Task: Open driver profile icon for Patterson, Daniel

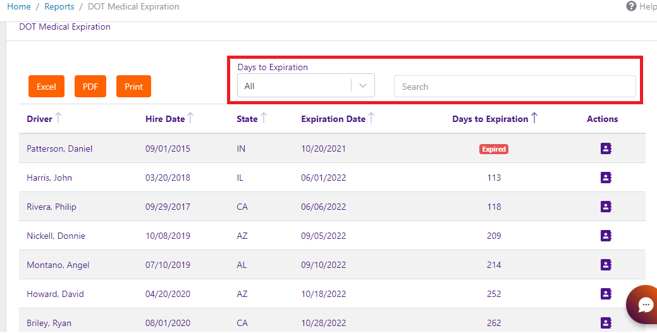Action: [606, 148]
